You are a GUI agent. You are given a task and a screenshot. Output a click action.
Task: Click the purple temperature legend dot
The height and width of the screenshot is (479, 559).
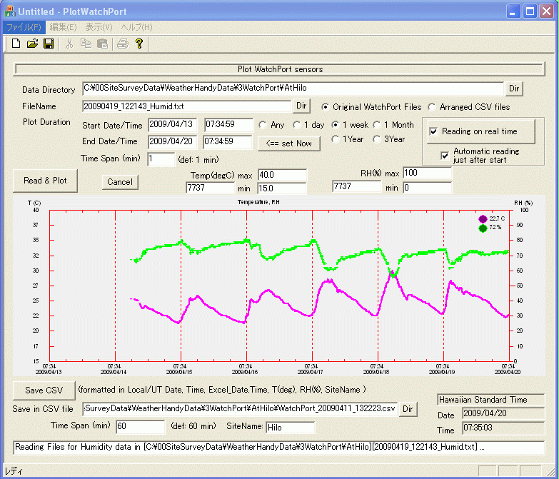point(483,218)
